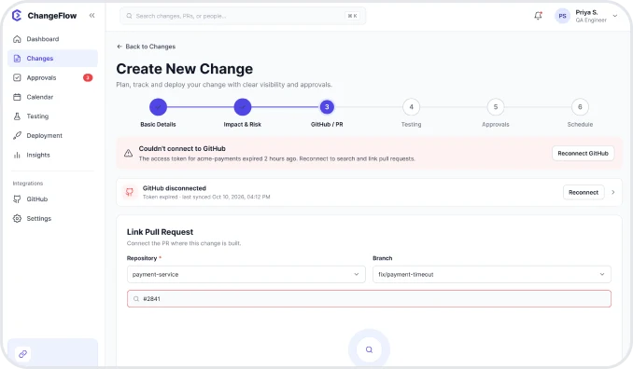Focus the top search changes field
The image size is (633, 369).
coord(243,16)
